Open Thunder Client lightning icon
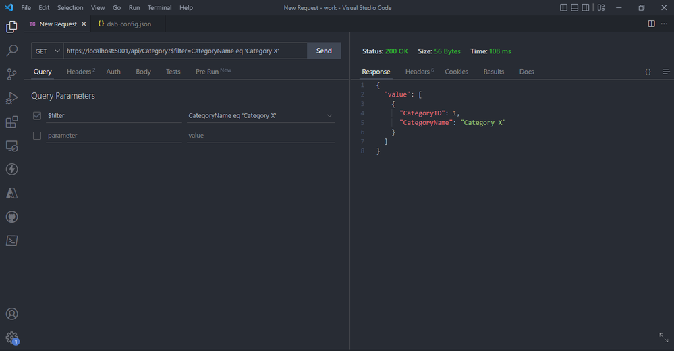The image size is (674, 351). point(11,169)
